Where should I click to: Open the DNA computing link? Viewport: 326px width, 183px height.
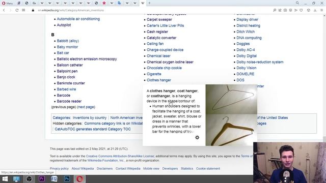click(249, 38)
